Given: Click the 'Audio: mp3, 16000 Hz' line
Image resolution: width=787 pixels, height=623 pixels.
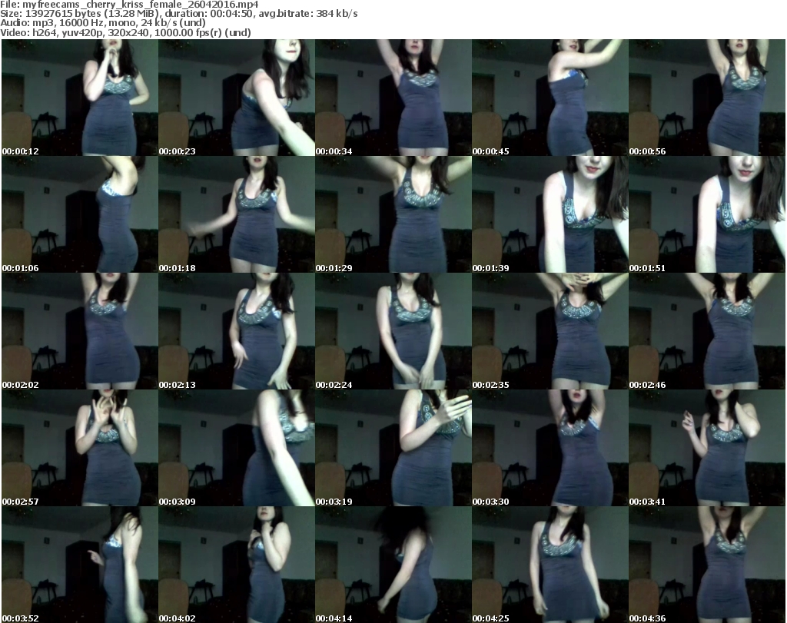Looking at the screenshot, I should point(103,23).
